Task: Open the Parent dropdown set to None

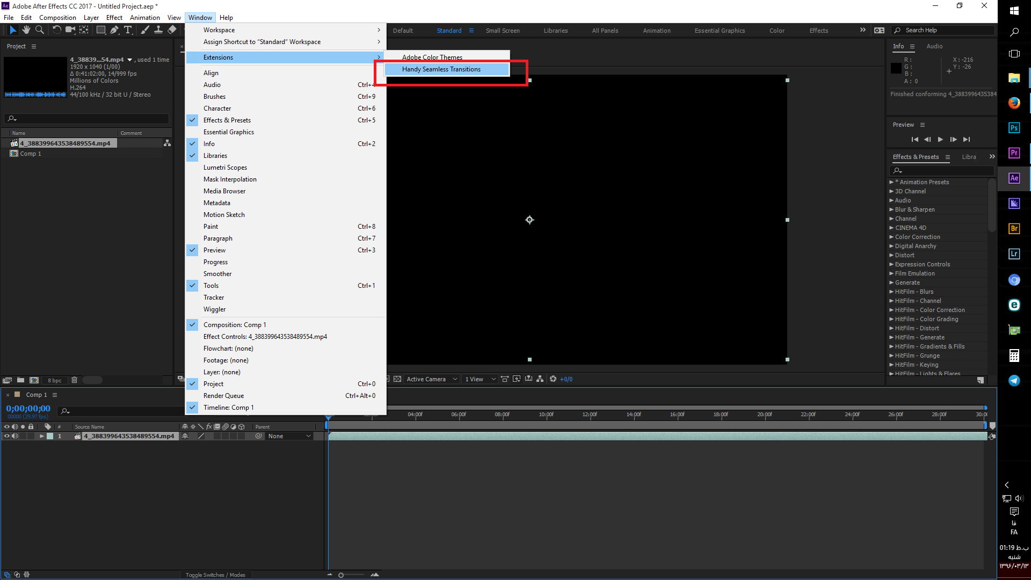Action: point(289,436)
